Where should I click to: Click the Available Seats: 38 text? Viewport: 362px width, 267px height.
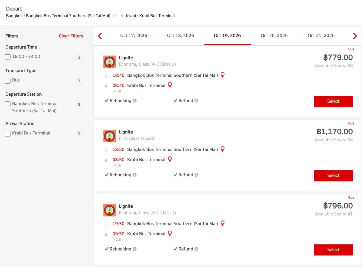[334, 66]
